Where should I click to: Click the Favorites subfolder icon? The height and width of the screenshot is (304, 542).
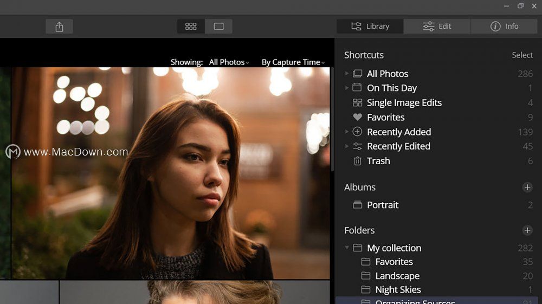pos(366,262)
